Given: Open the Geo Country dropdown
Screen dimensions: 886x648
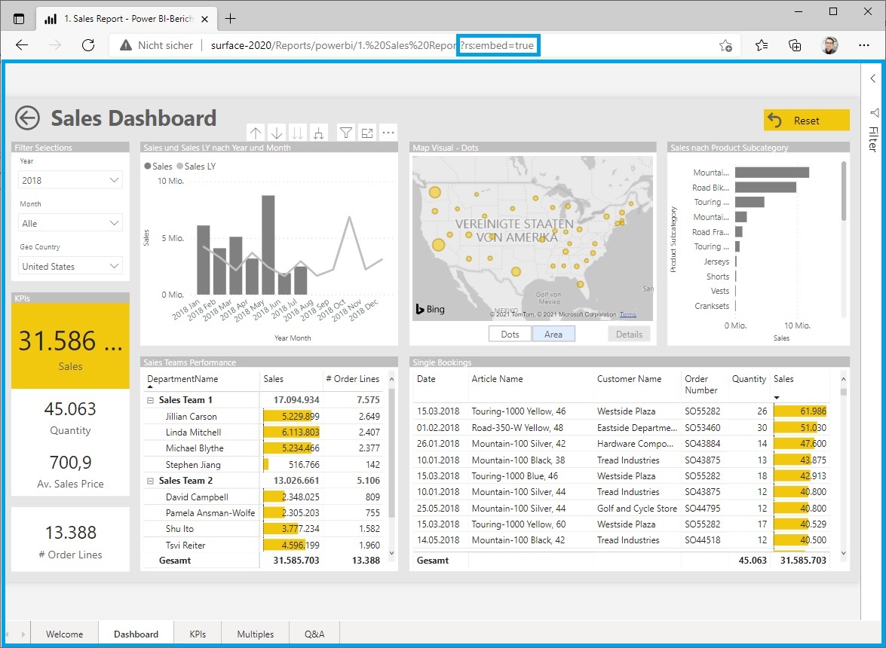Looking at the screenshot, I should pos(70,265).
